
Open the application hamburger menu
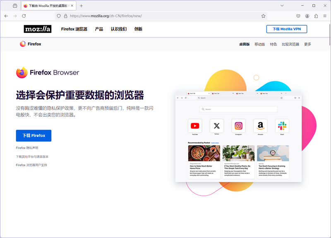tap(325, 16)
